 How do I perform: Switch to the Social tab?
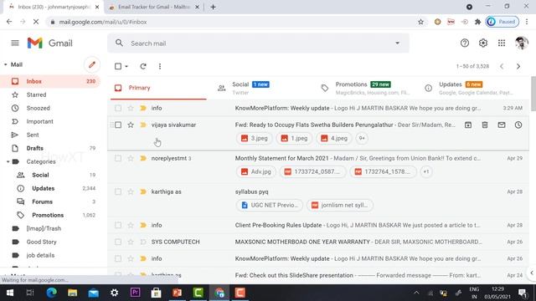pos(262,88)
